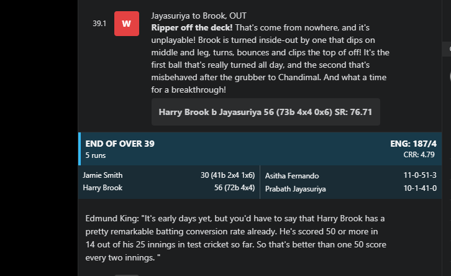Select Asitha Fernando's figures 11-0-51-3

pyautogui.click(x=420, y=175)
